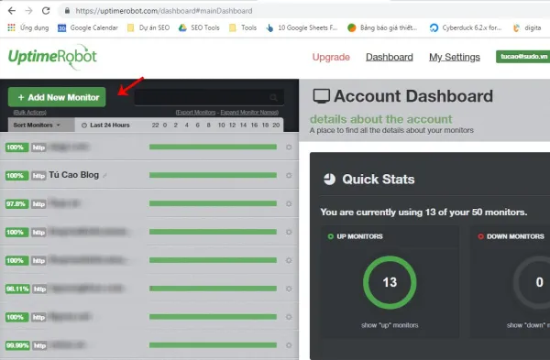Screen dimensions: 550x360
Task: Click the UptimeRobot logo
Action: (52, 57)
